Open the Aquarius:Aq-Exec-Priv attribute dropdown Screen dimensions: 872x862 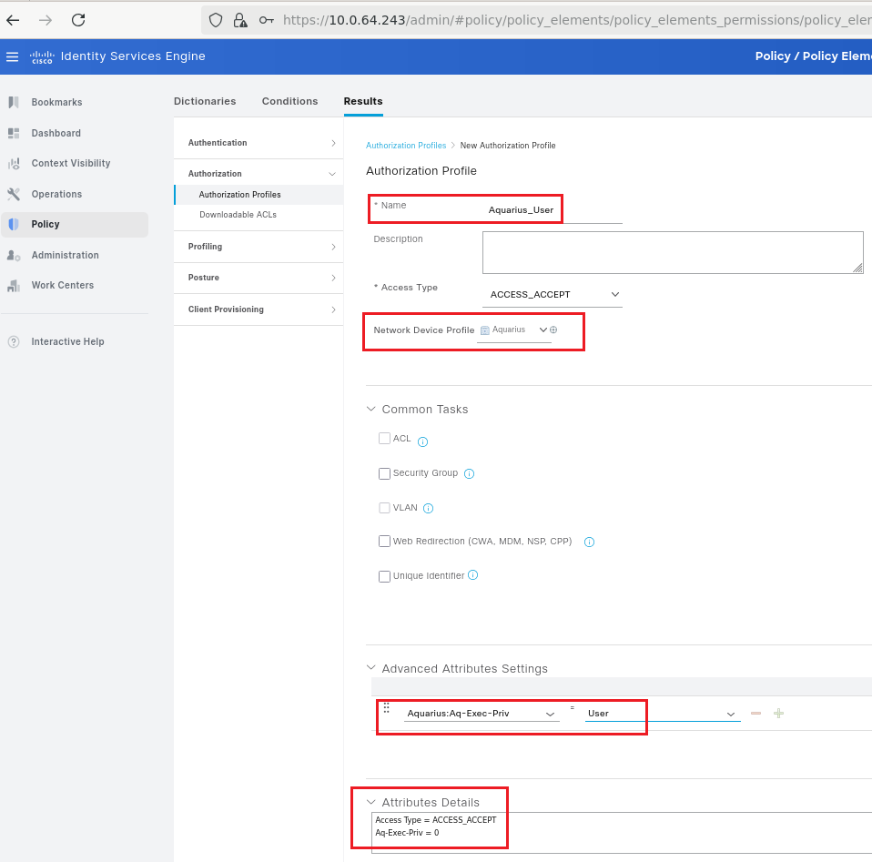(x=481, y=714)
